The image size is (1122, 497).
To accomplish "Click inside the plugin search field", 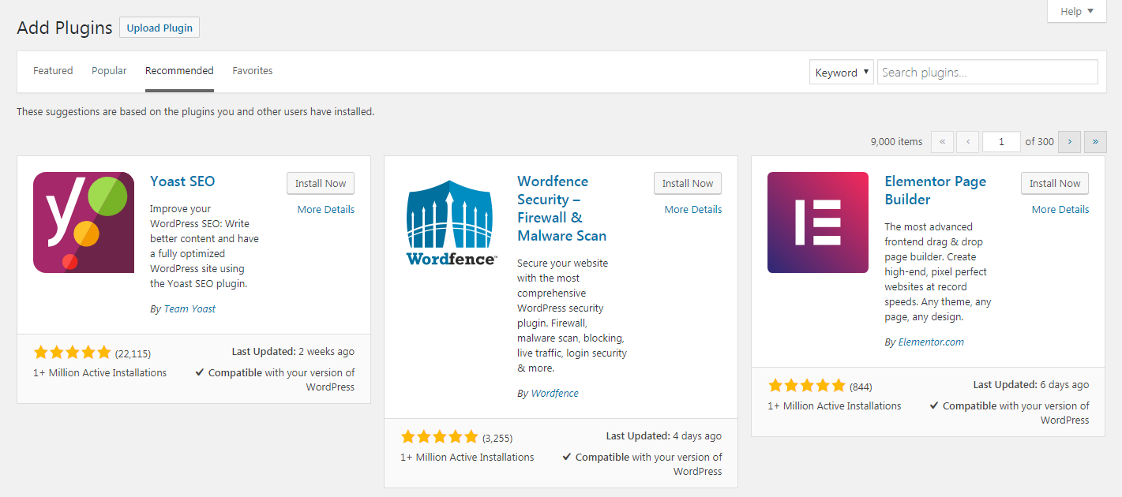I will (987, 72).
